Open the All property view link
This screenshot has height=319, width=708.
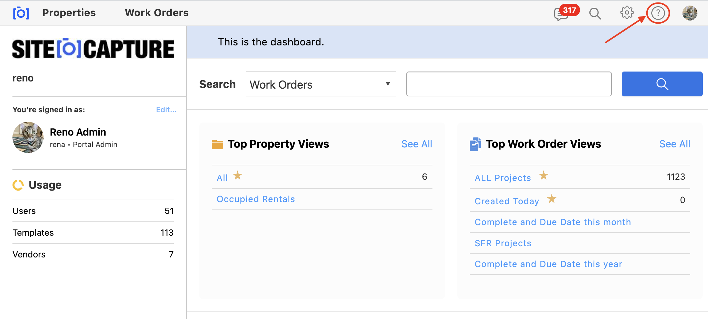tap(222, 178)
